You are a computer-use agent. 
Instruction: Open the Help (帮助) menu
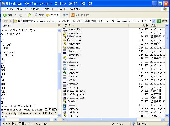75,9
